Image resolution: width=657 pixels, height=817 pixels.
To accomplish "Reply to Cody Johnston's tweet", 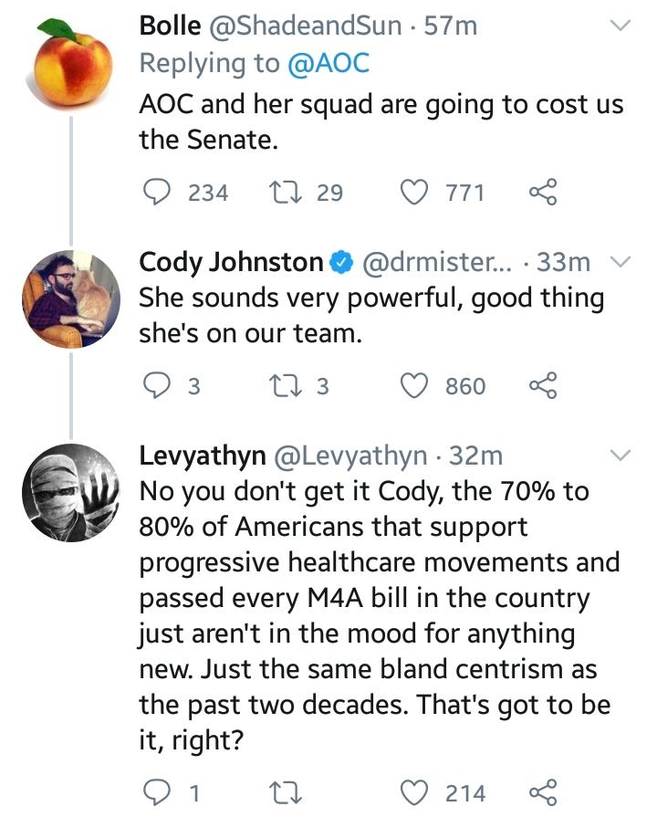I will [156, 385].
